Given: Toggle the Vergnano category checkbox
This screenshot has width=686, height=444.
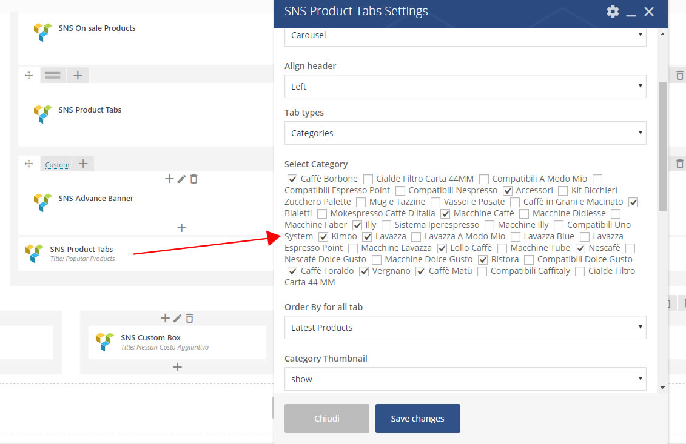Looking at the screenshot, I should (x=364, y=271).
